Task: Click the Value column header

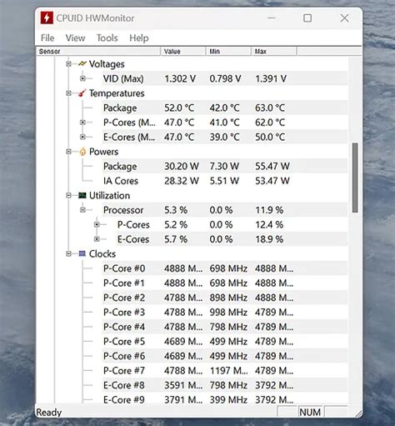Action: click(x=183, y=52)
